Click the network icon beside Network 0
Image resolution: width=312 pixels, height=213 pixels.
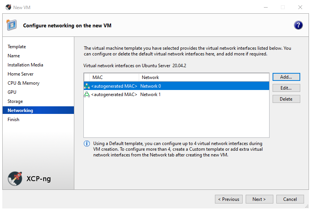point(87,86)
